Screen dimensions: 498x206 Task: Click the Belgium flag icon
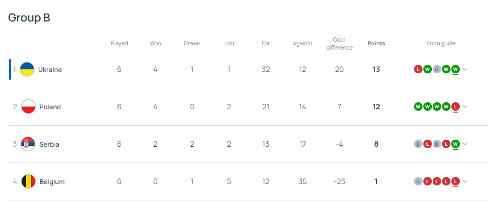coord(28,182)
